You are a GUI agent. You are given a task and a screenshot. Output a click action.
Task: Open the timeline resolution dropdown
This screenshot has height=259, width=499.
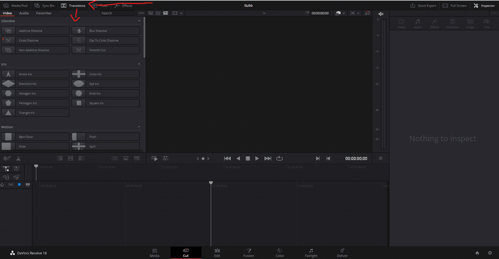click(340, 13)
